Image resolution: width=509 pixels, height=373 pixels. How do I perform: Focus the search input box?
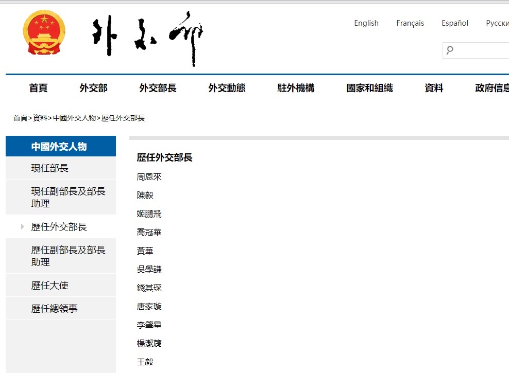[x=476, y=50]
